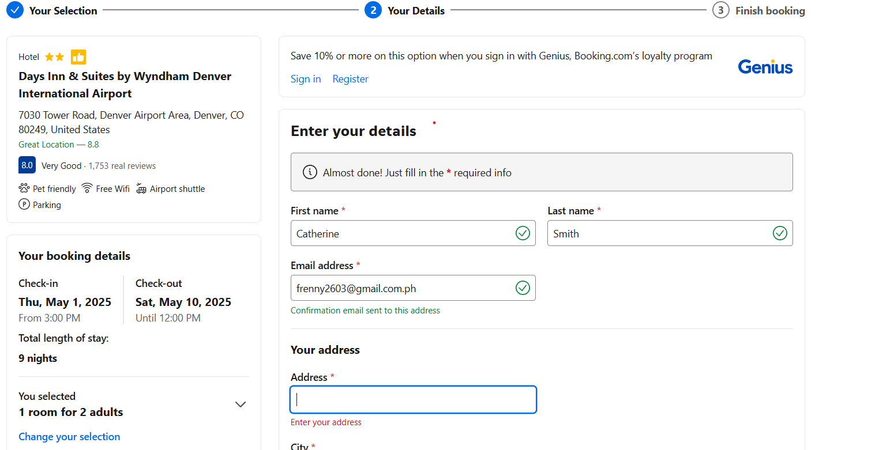894x450 pixels.
Task: Open the Sign in link
Action: click(306, 79)
